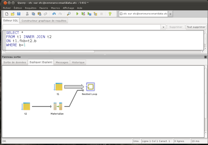Click the Unix status bar field
The width and height of the screenshot is (208, 145).
coord(136,141)
